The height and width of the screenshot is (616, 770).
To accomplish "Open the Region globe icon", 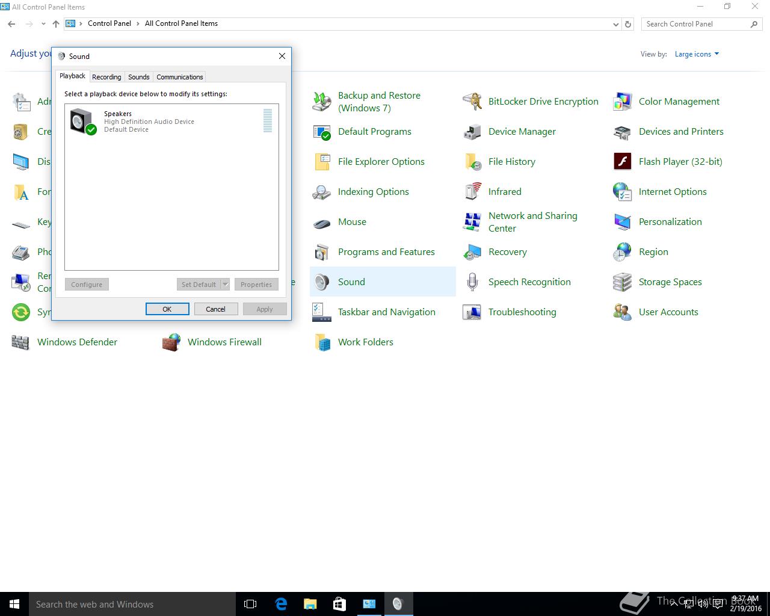I will pos(623,252).
